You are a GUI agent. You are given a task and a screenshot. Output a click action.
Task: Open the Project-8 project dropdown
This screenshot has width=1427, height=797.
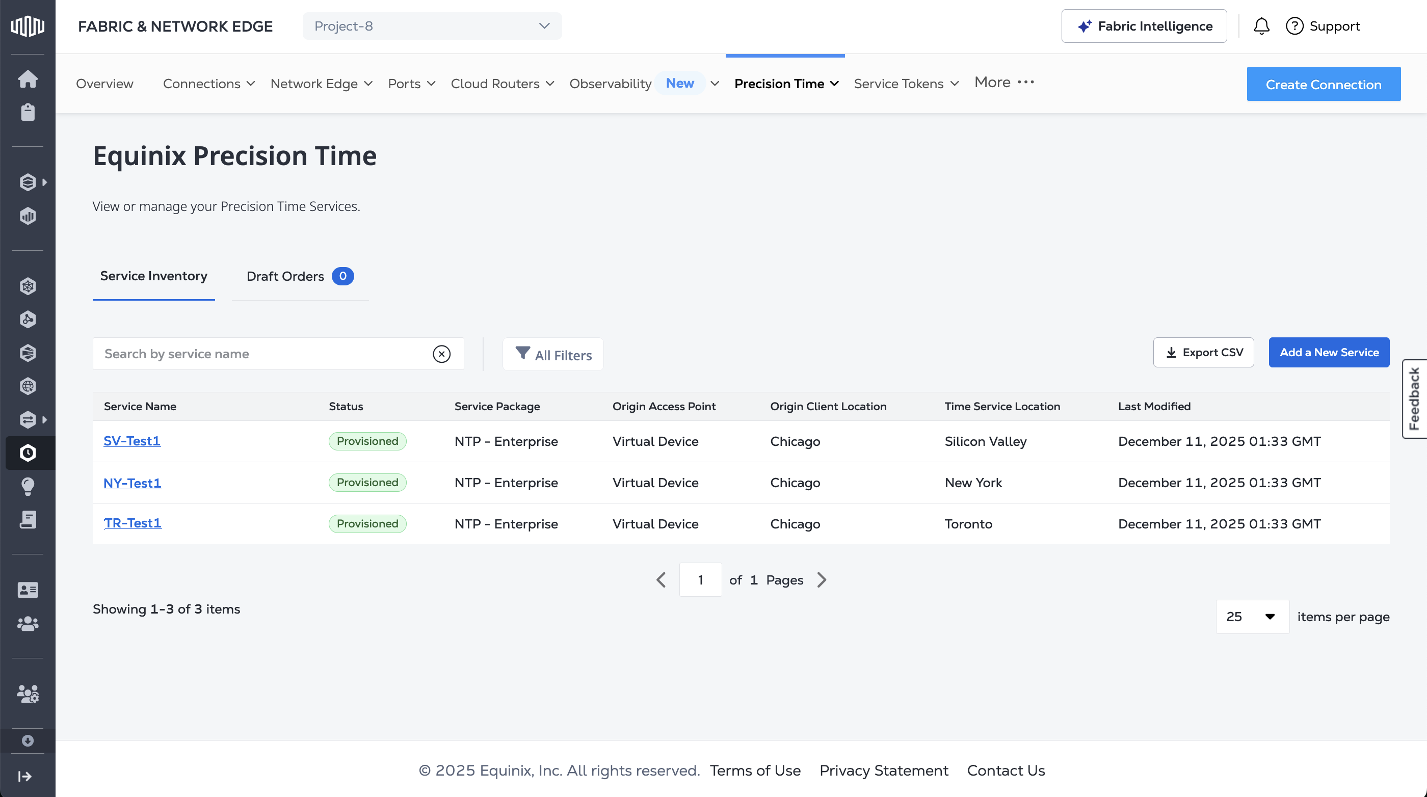click(432, 26)
